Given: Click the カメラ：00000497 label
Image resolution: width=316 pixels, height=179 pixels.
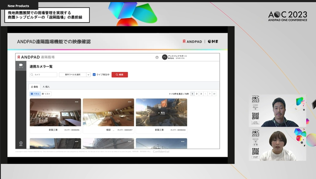Looking at the screenshot, I should click(125, 130).
